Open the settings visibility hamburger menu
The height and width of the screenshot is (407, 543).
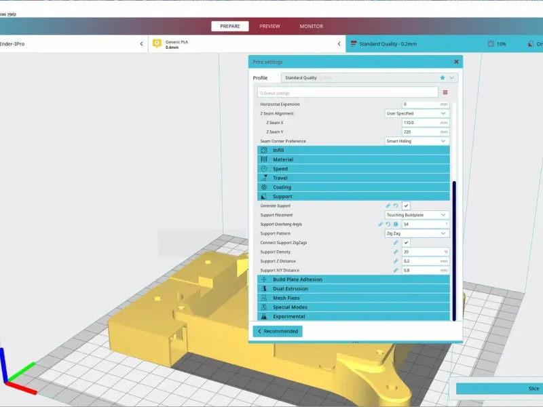(445, 92)
